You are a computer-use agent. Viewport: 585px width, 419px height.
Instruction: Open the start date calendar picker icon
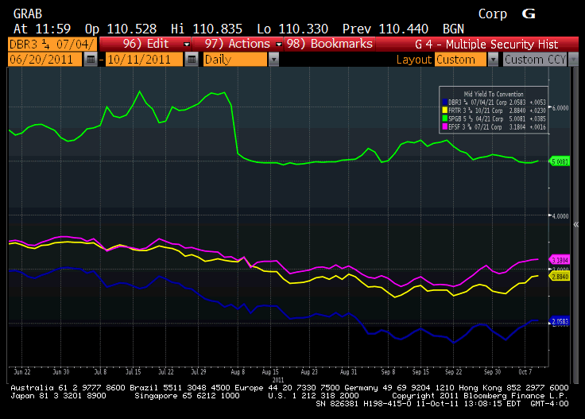[x=91, y=60]
